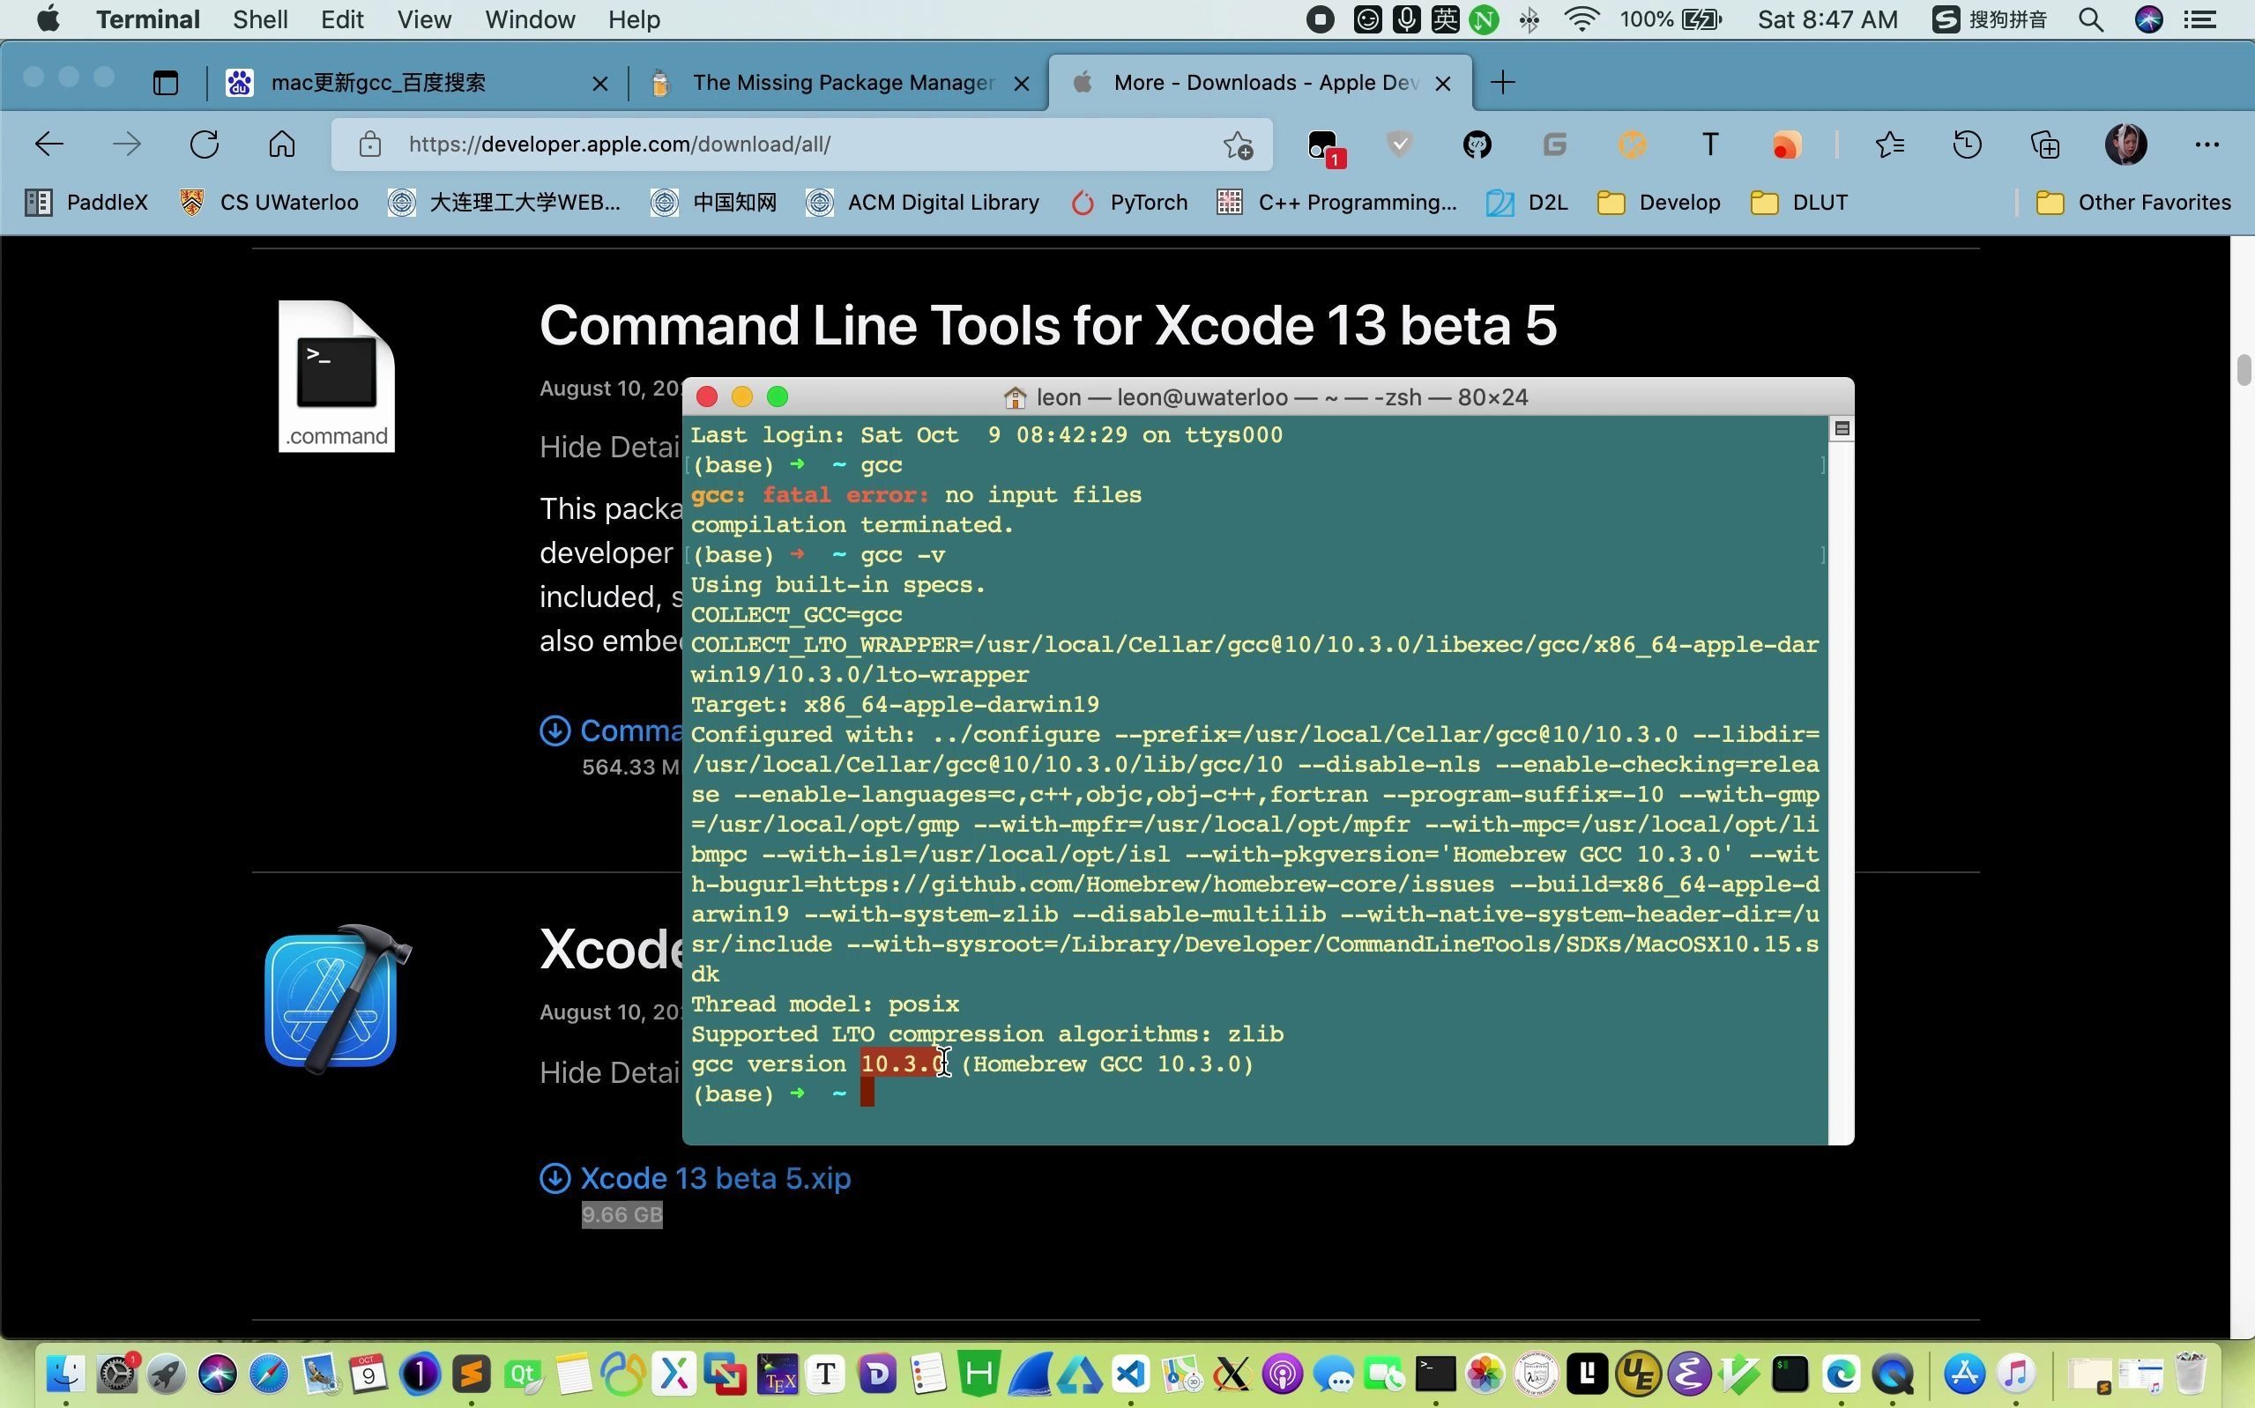Open Wi-Fi status menu
2255x1408 pixels.
click(x=1581, y=19)
